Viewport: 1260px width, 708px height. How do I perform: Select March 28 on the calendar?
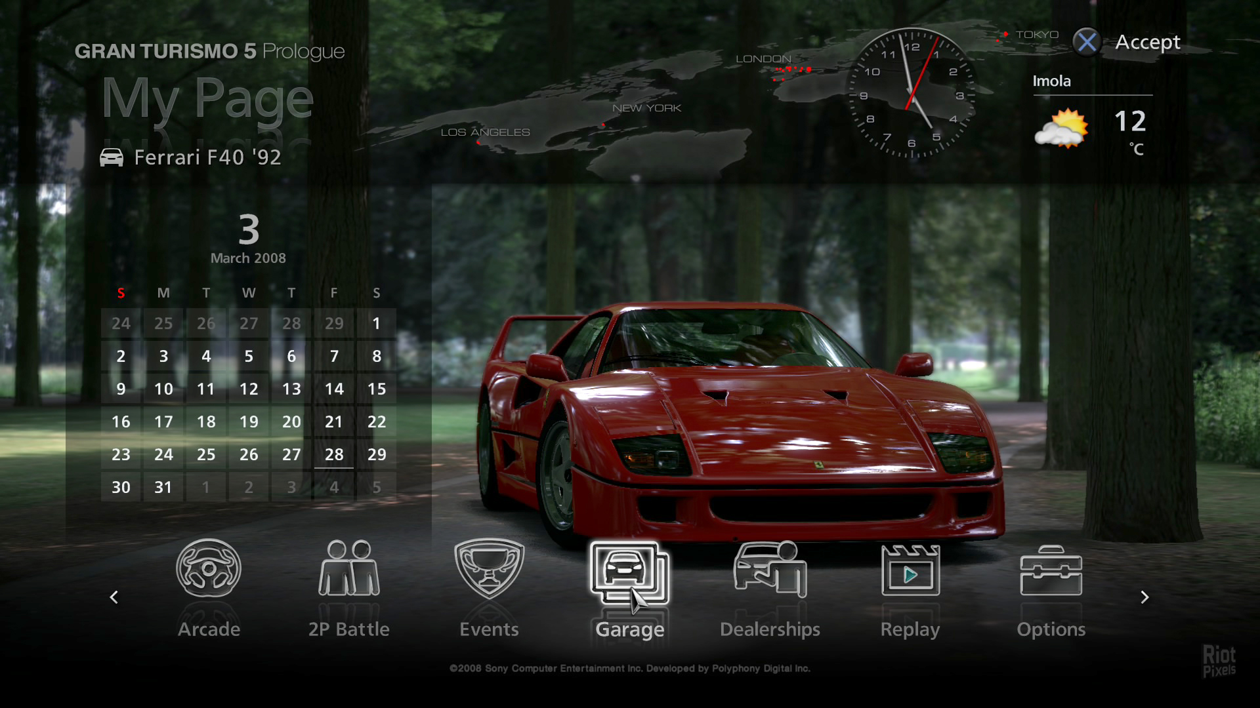(333, 454)
